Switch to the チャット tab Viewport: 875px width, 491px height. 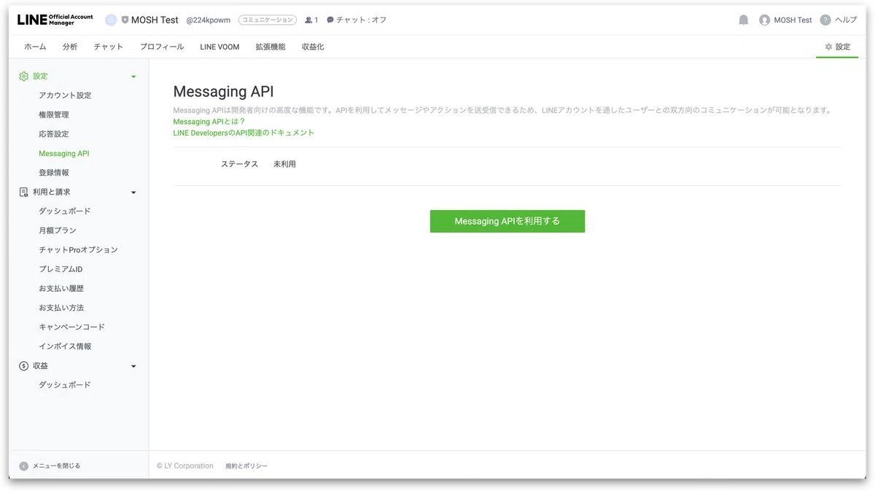click(109, 47)
